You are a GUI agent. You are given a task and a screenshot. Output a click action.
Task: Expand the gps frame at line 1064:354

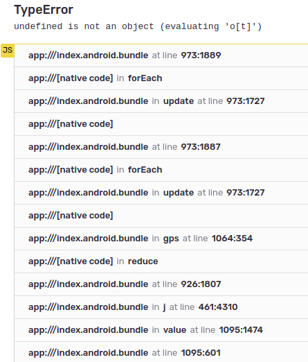(161, 239)
